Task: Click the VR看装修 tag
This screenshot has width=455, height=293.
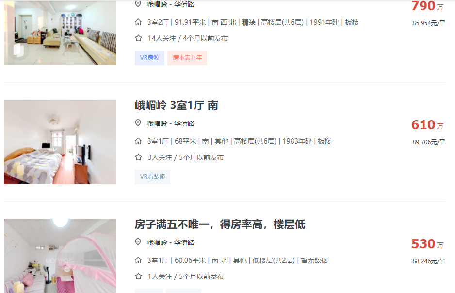Action: (152, 177)
